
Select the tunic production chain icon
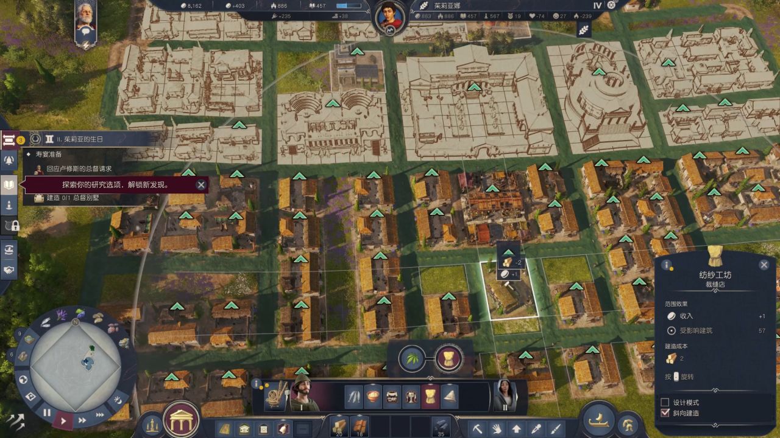[448, 358]
